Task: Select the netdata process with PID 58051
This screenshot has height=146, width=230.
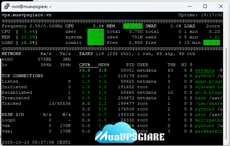Action: click(x=206, y=70)
